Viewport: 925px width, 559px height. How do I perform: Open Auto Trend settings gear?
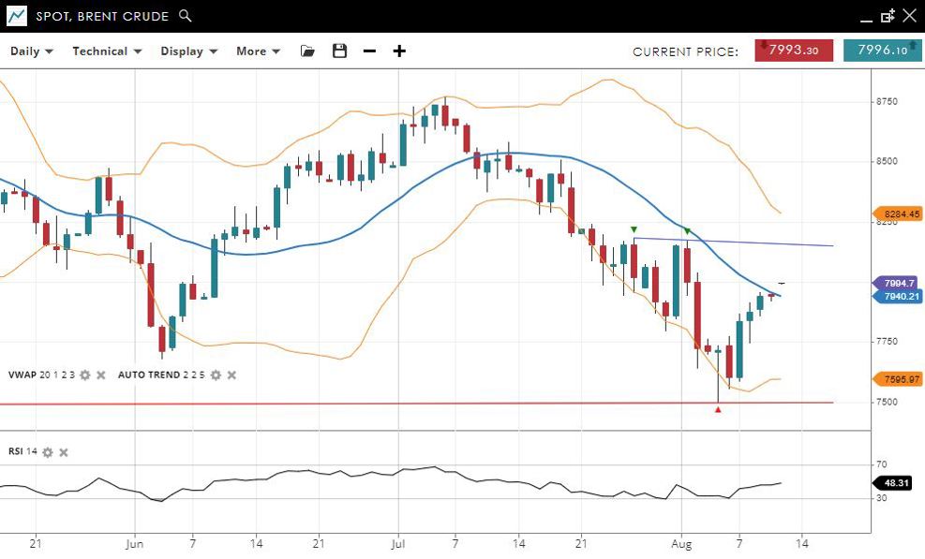point(216,375)
